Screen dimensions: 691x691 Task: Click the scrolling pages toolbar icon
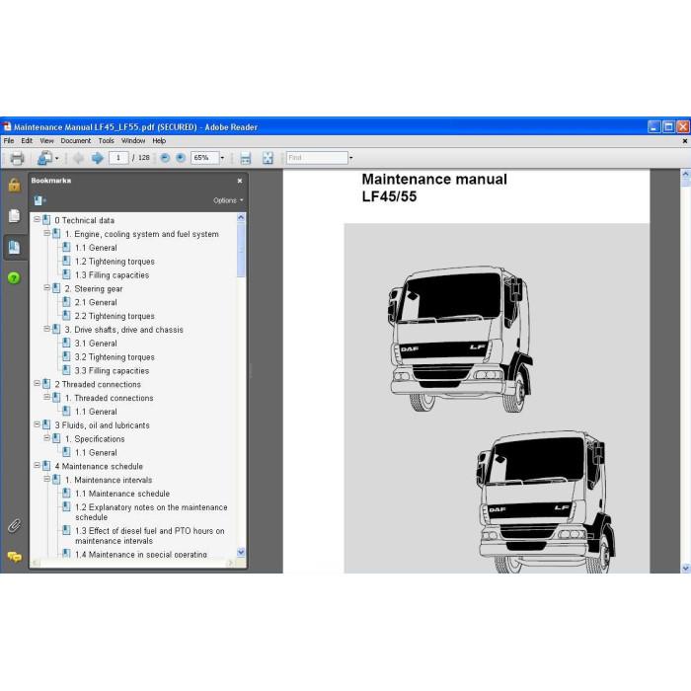pyautogui.click(x=246, y=158)
